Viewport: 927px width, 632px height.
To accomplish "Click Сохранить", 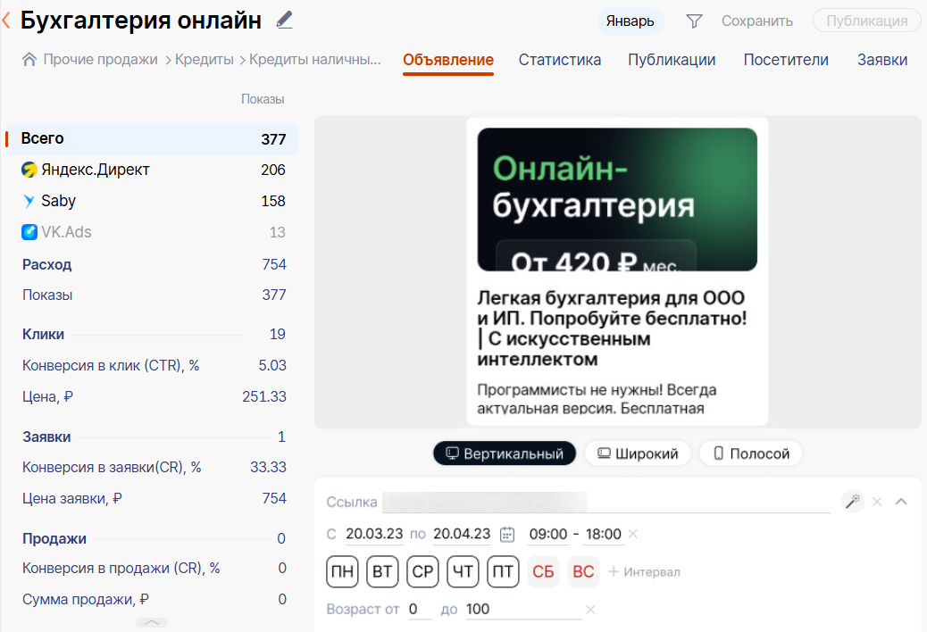I will pyautogui.click(x=756, y=21).
